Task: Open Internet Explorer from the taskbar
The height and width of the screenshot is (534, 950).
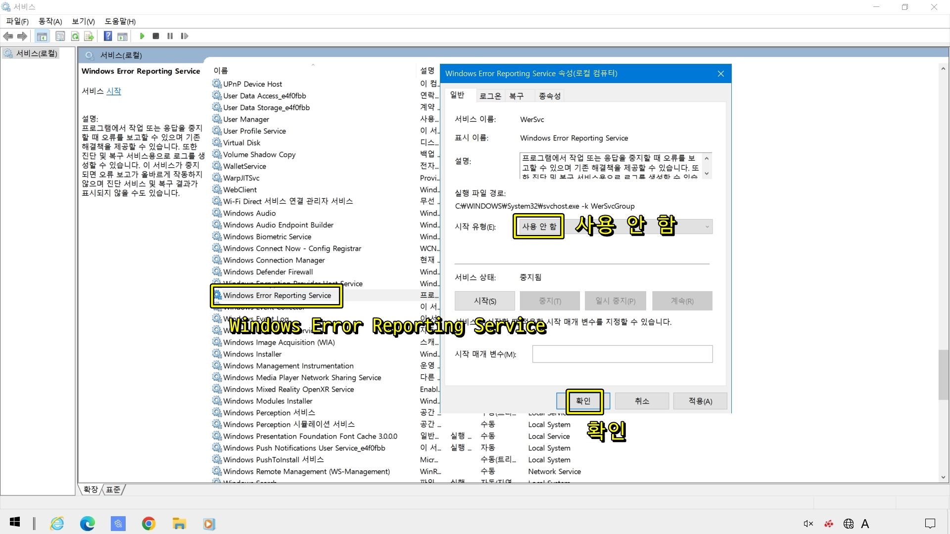Action: pyautogui.click(x=57, y=523)
